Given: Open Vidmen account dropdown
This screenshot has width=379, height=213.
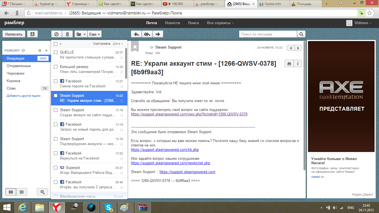Looking at the screenshot, I should (x=359, y=23).
